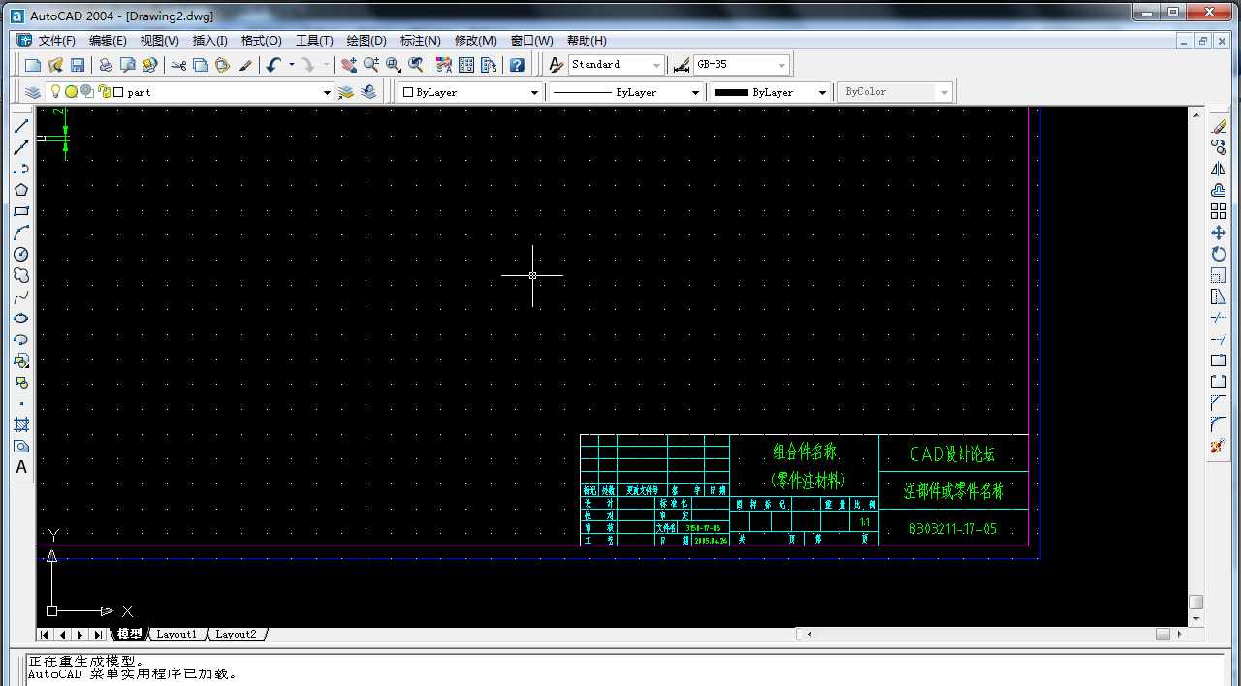Select the Move tool
Image resolution: width=1241 pixels, height=686 pixels.
pos(1219,233)
